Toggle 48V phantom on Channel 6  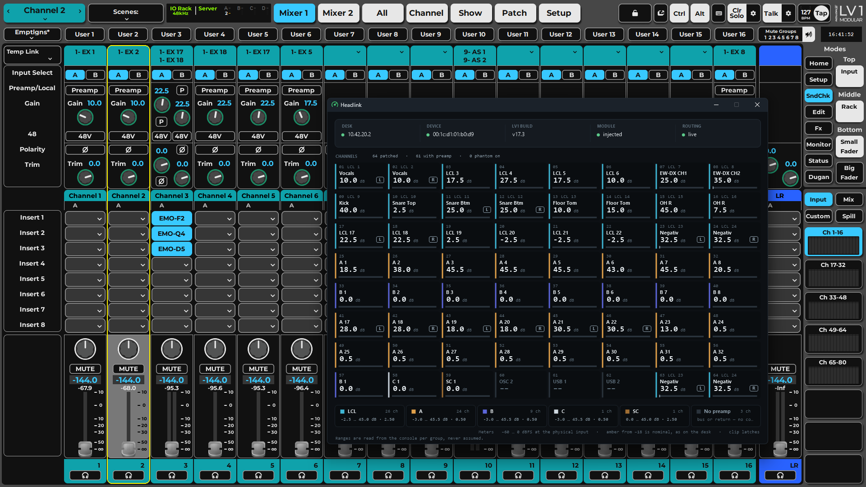[302, 136]
